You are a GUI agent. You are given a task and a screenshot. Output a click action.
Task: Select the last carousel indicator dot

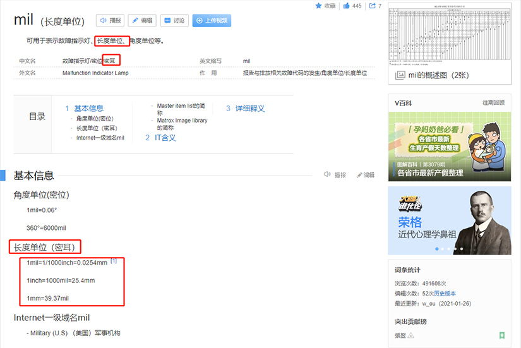[x=462, y=249]
